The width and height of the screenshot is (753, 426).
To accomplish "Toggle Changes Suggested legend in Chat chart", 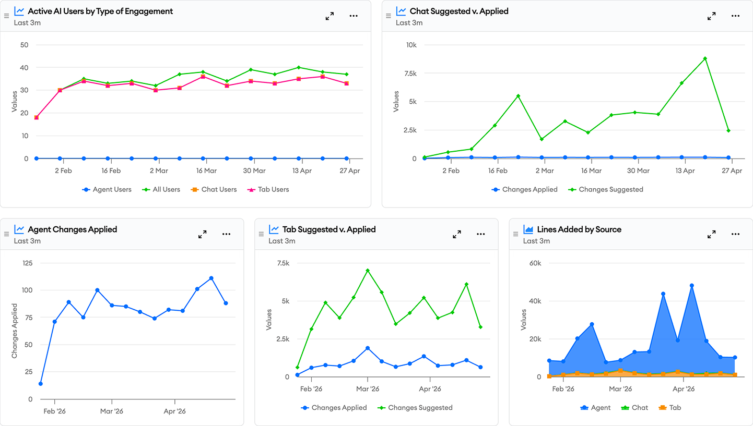I will point(606,190).
